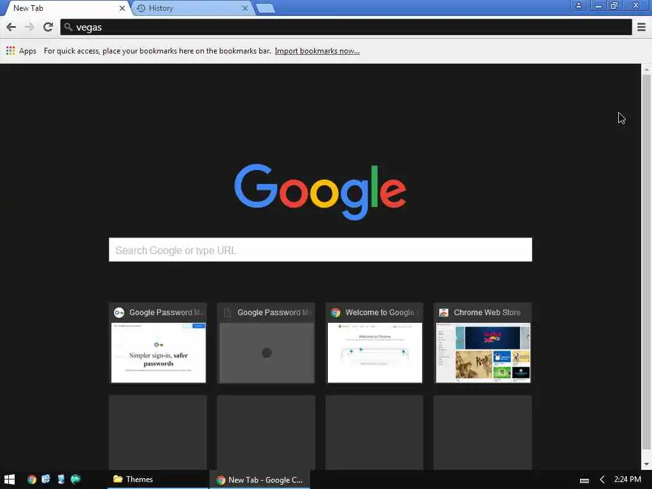Close the New Tab tab
This screenshot has height=489, width=652.
point(122,8)
